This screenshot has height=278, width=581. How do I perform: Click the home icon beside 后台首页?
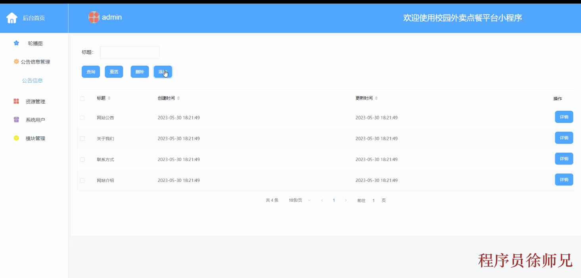pos(12,17)
